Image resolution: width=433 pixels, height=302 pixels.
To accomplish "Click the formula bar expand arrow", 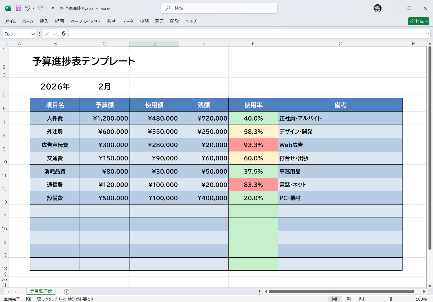I will pyautogui.click(x=427, y=34).
